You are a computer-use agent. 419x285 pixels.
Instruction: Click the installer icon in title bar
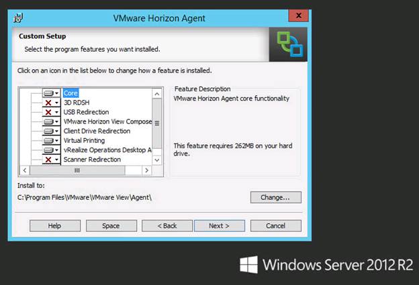pyautogui.click(x=18, y=18)
